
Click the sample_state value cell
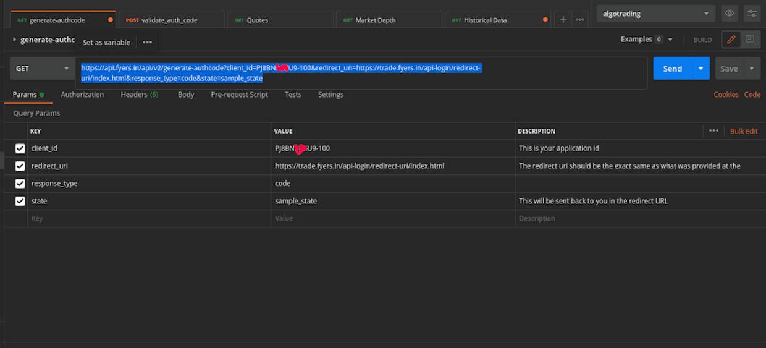coord(393,201)
